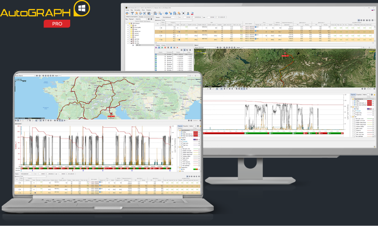The width and height of the screenshot is (378, 226).
Task: Open the first menu in the monitor's menu bar
Action: click(x=127, y=9)
